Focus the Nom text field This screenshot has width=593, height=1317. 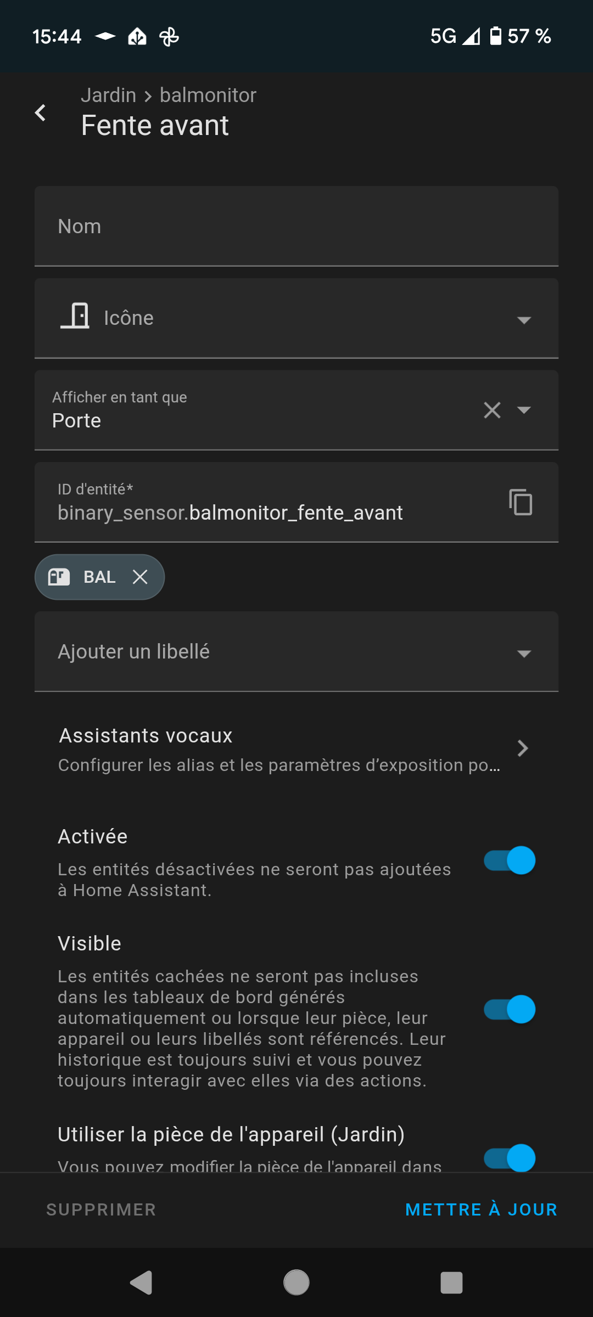pos(296,226)
